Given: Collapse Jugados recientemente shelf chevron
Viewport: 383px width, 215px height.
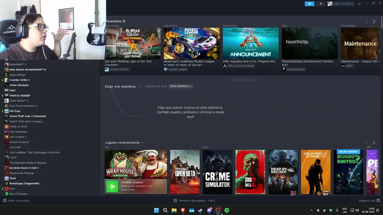Looking at the screenshot, I should click(142, 143).
